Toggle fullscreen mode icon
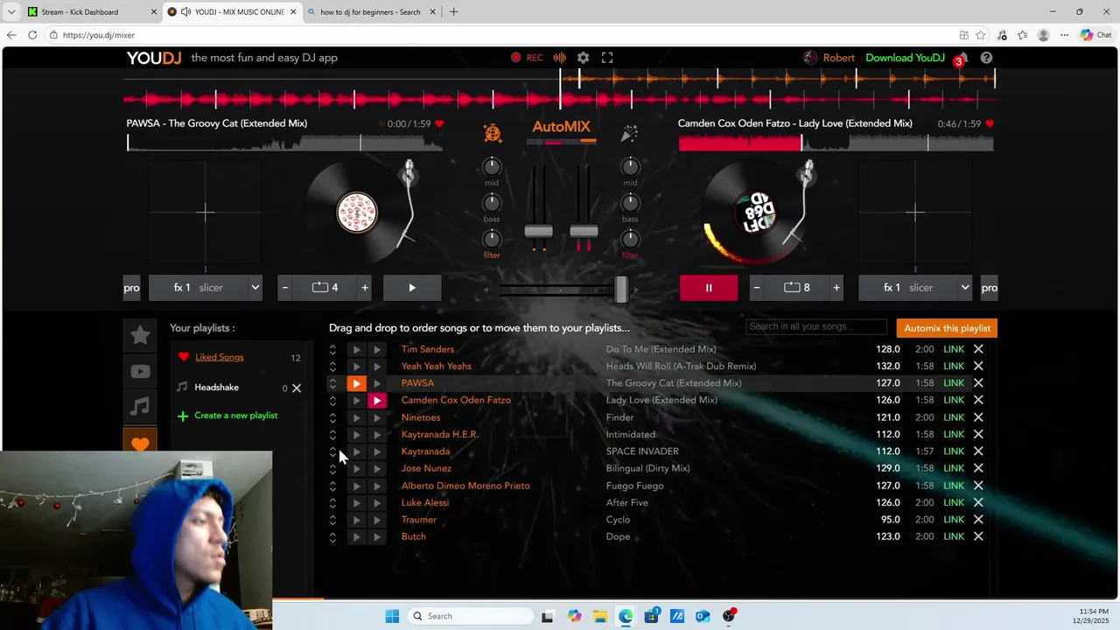 click(607, 58)
